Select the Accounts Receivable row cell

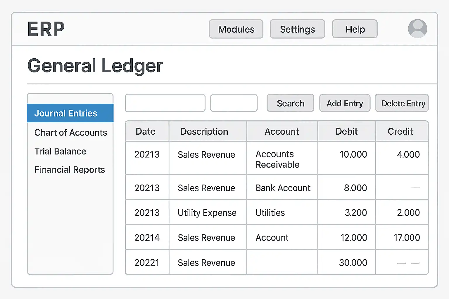(x=277, y=159)
